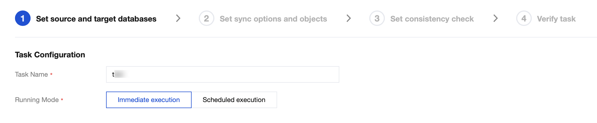
Task: Click the Task Configuration section heading
Action: point(50,55)
